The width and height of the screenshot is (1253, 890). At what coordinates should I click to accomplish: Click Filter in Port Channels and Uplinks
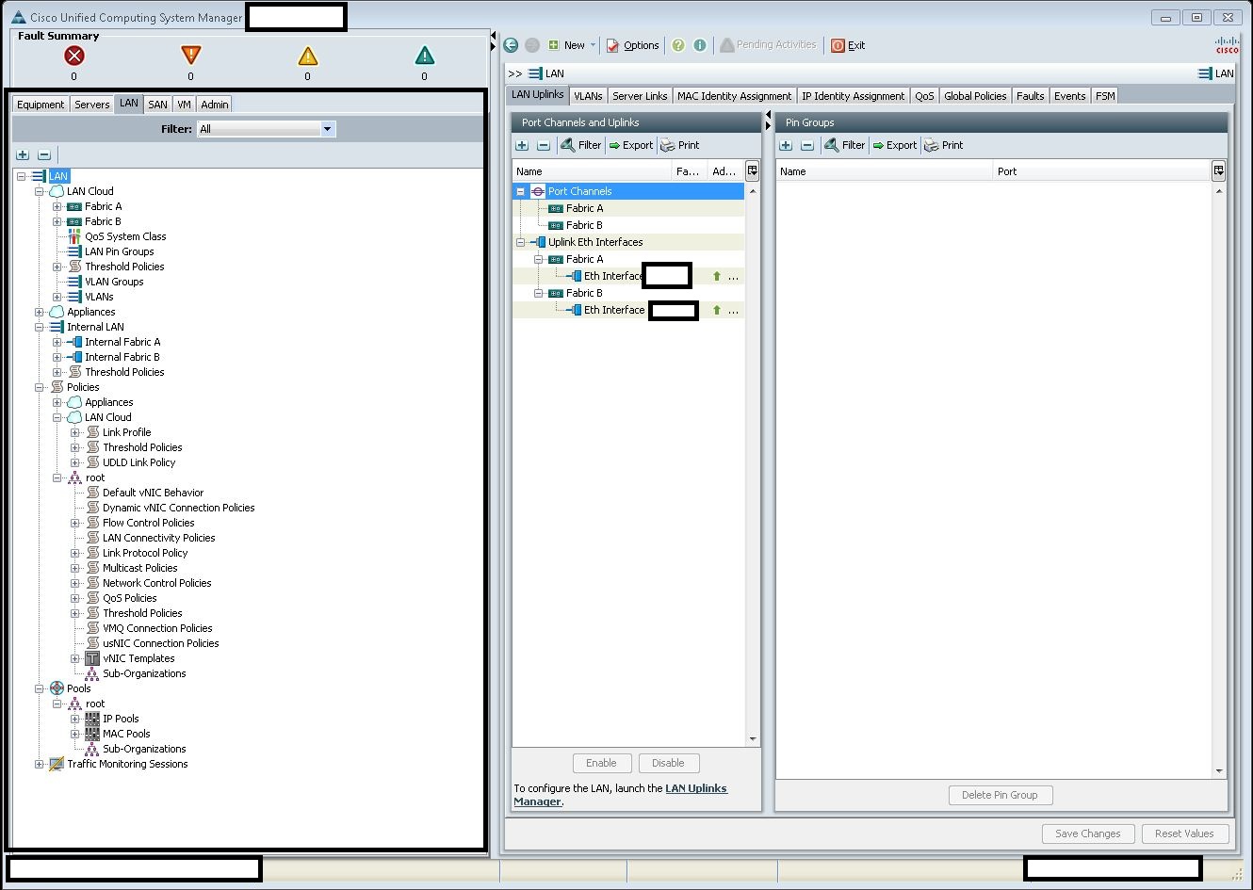pos(580,145)
